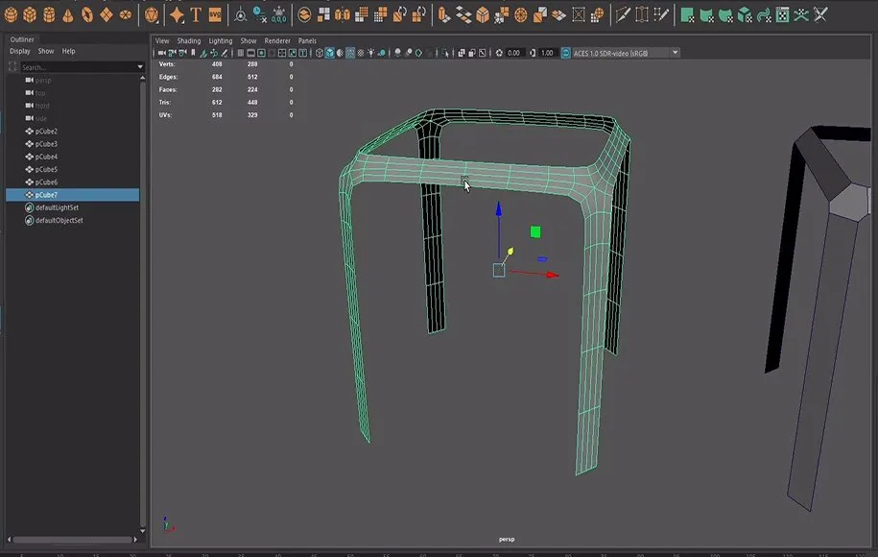The width and height of the screenshot is (878, 557).
Task: Open the Shading menu
Action: click(x=188, y=40)
